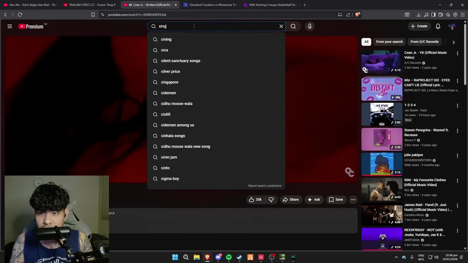Screen dimensions: 468x263
Task: Switch to PAALAM LYRICS browser tab
Action: [90, 5]
